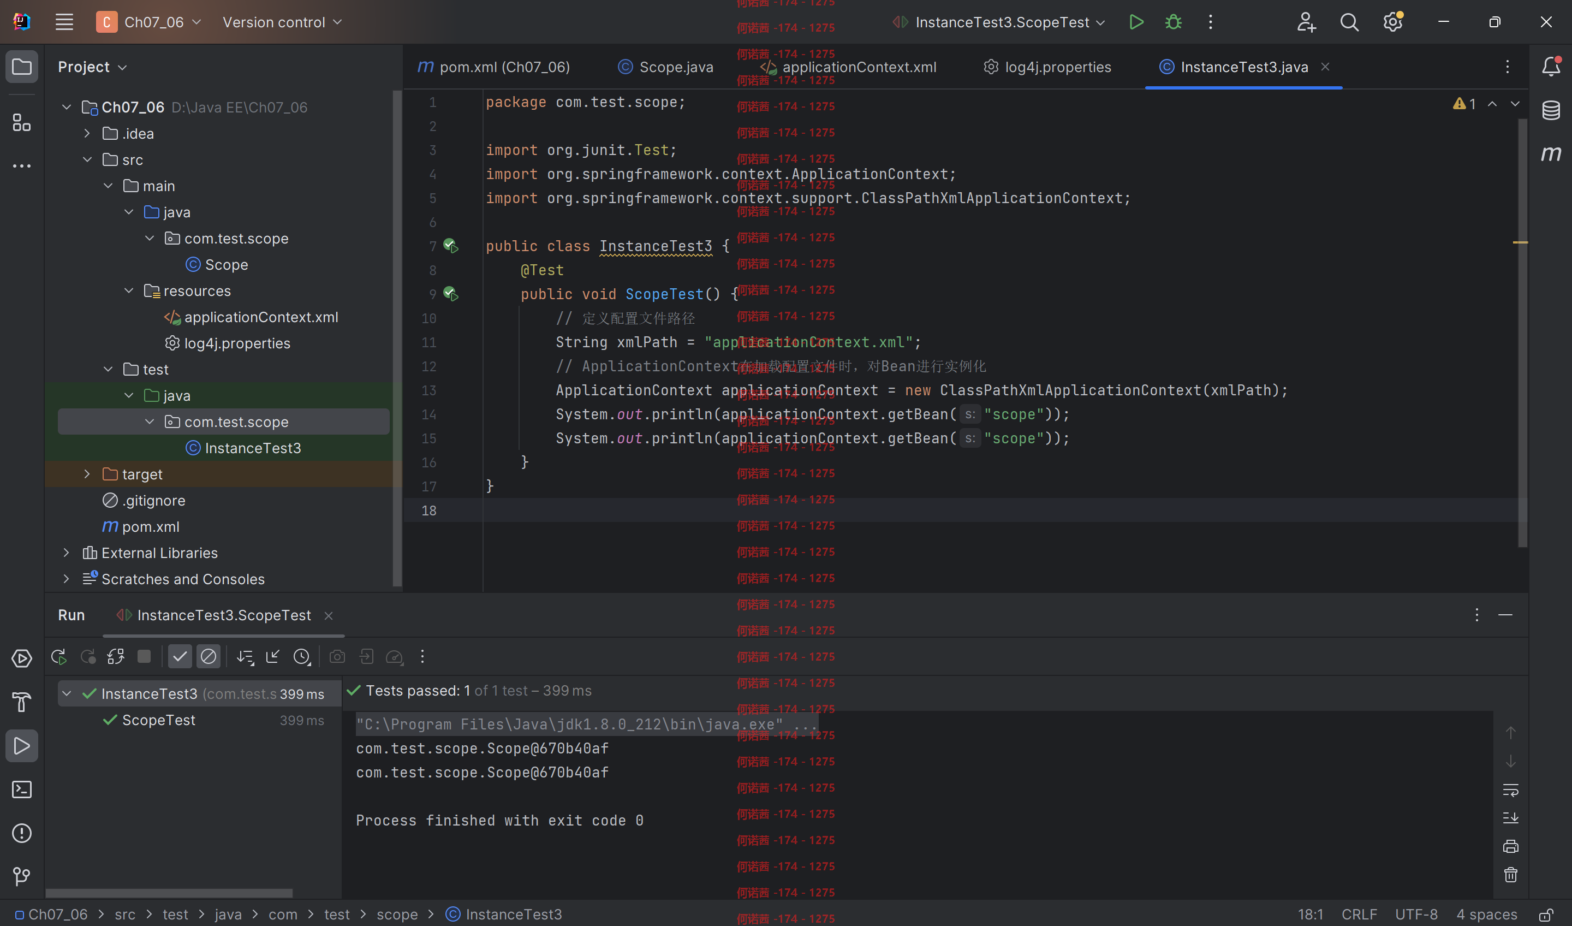Toggle Show Passed tests checkmark
1572x926 pixels.
[x=180, y=657]
